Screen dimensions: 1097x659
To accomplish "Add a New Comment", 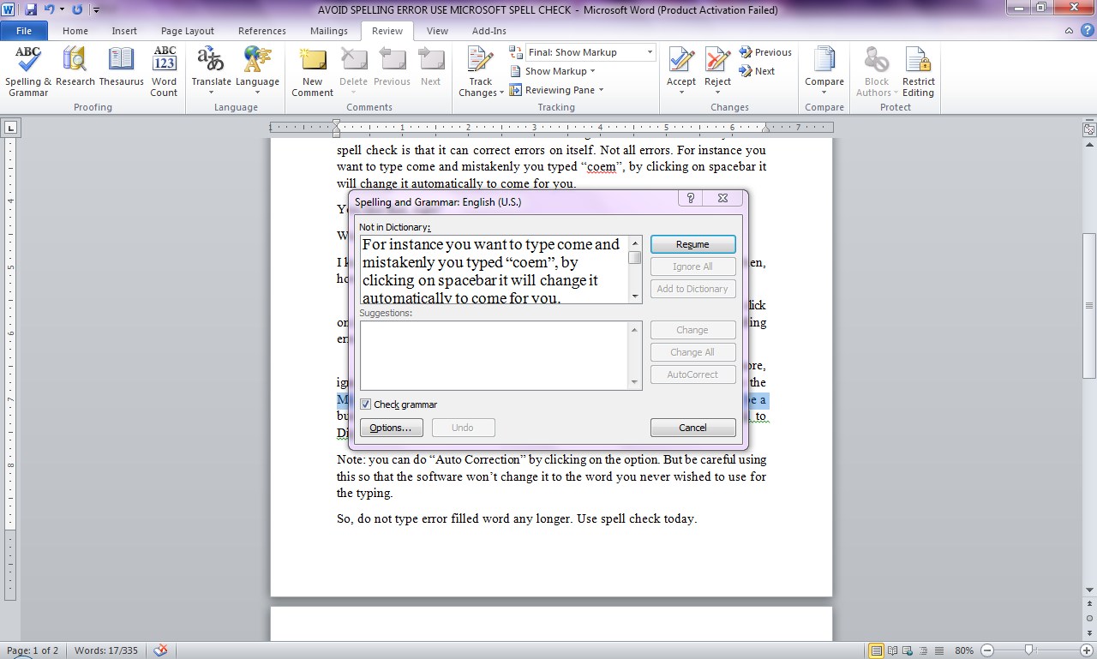I will (312, 72).
